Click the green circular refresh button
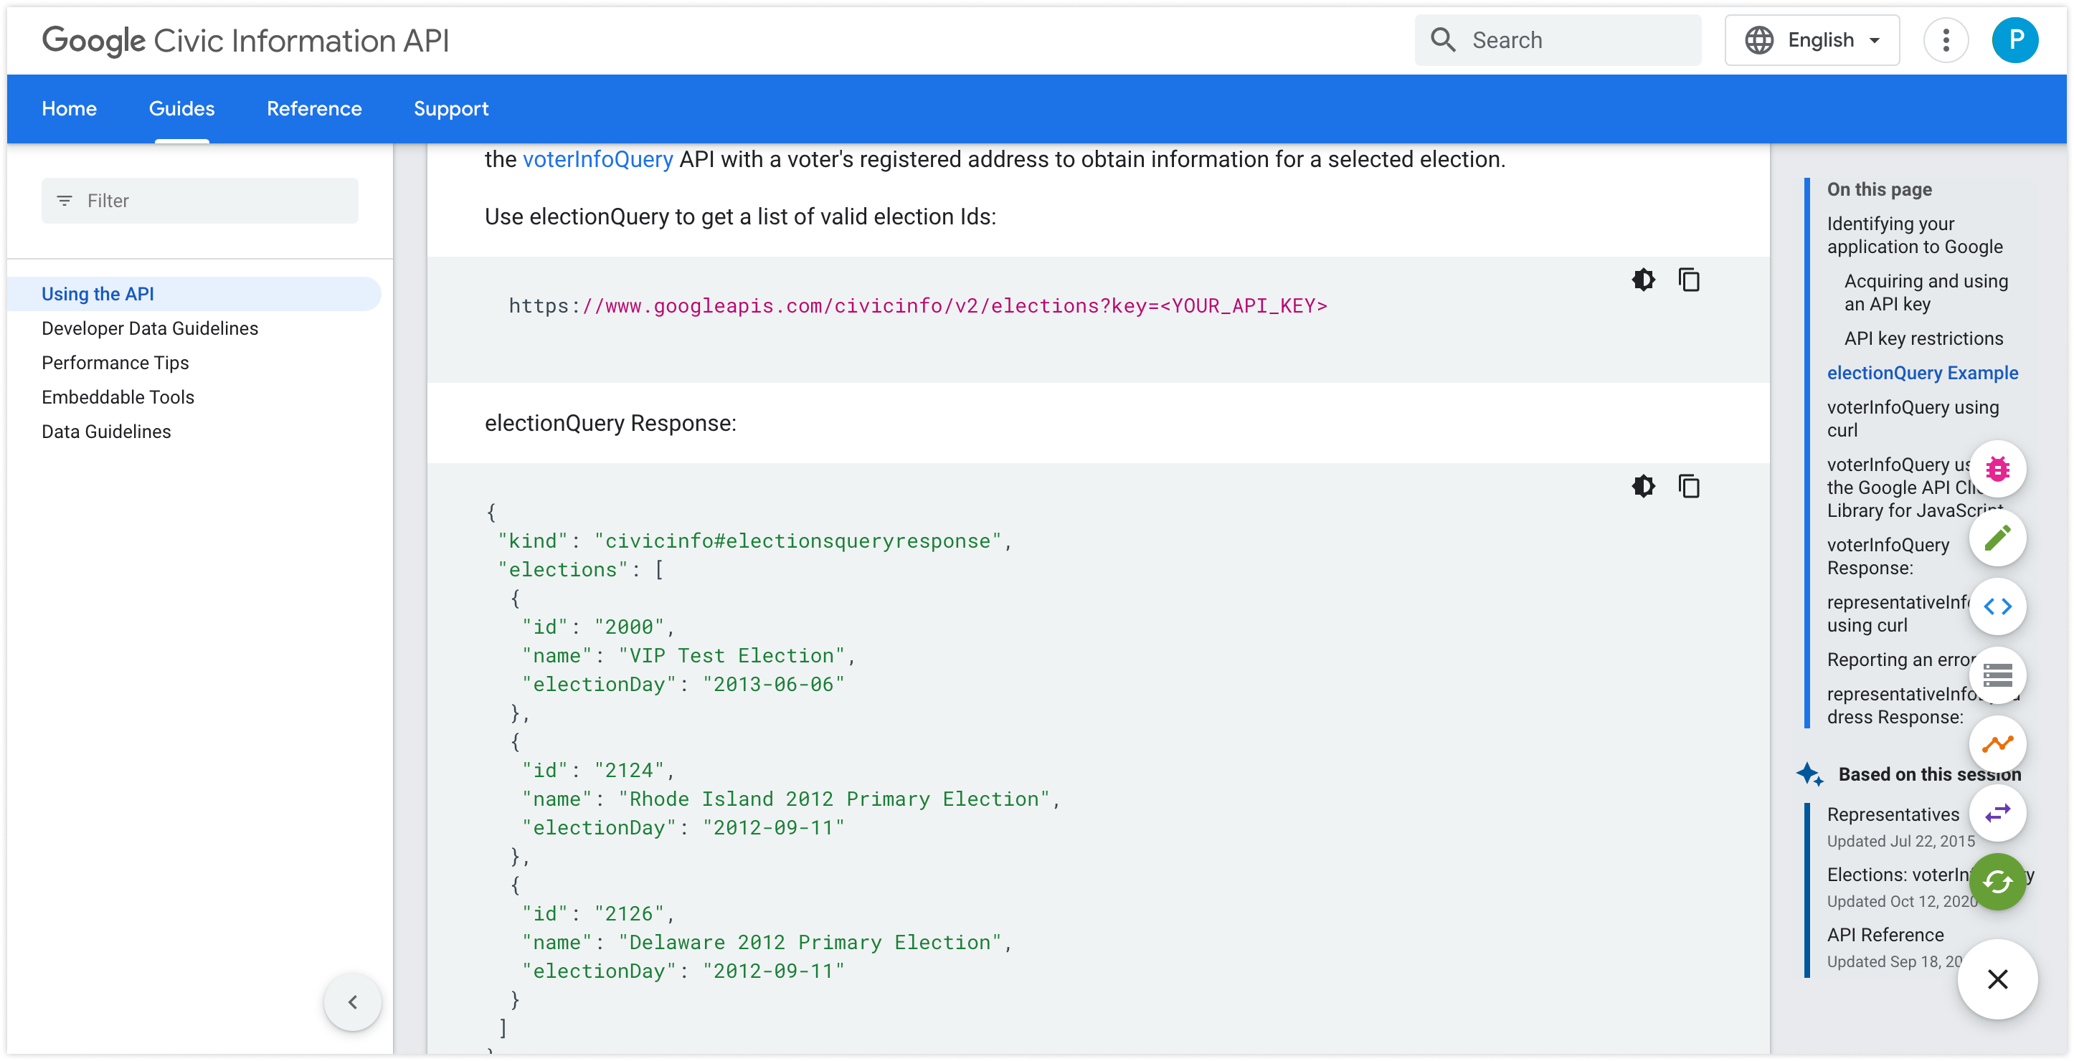2074x1061 pixels. tap(1997, 882)
